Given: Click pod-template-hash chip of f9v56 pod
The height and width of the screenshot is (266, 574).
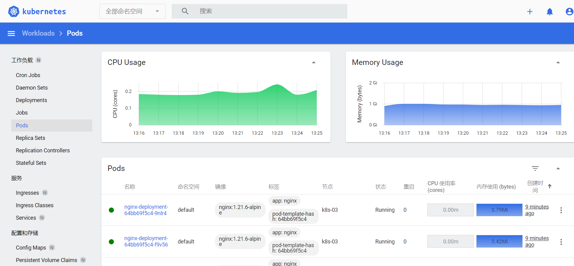Looking at the screenshot, I should (293, 248).
